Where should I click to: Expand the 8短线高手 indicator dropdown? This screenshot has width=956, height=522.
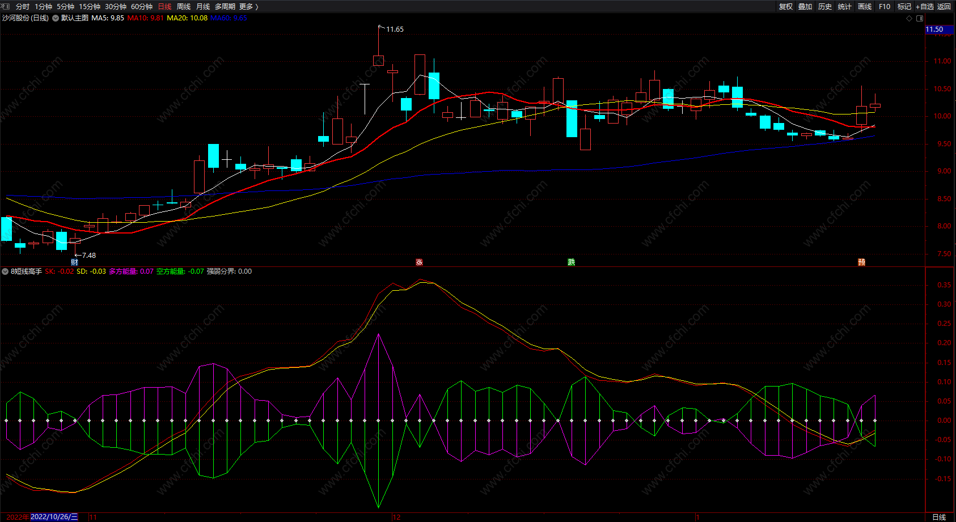coord(5,271)
